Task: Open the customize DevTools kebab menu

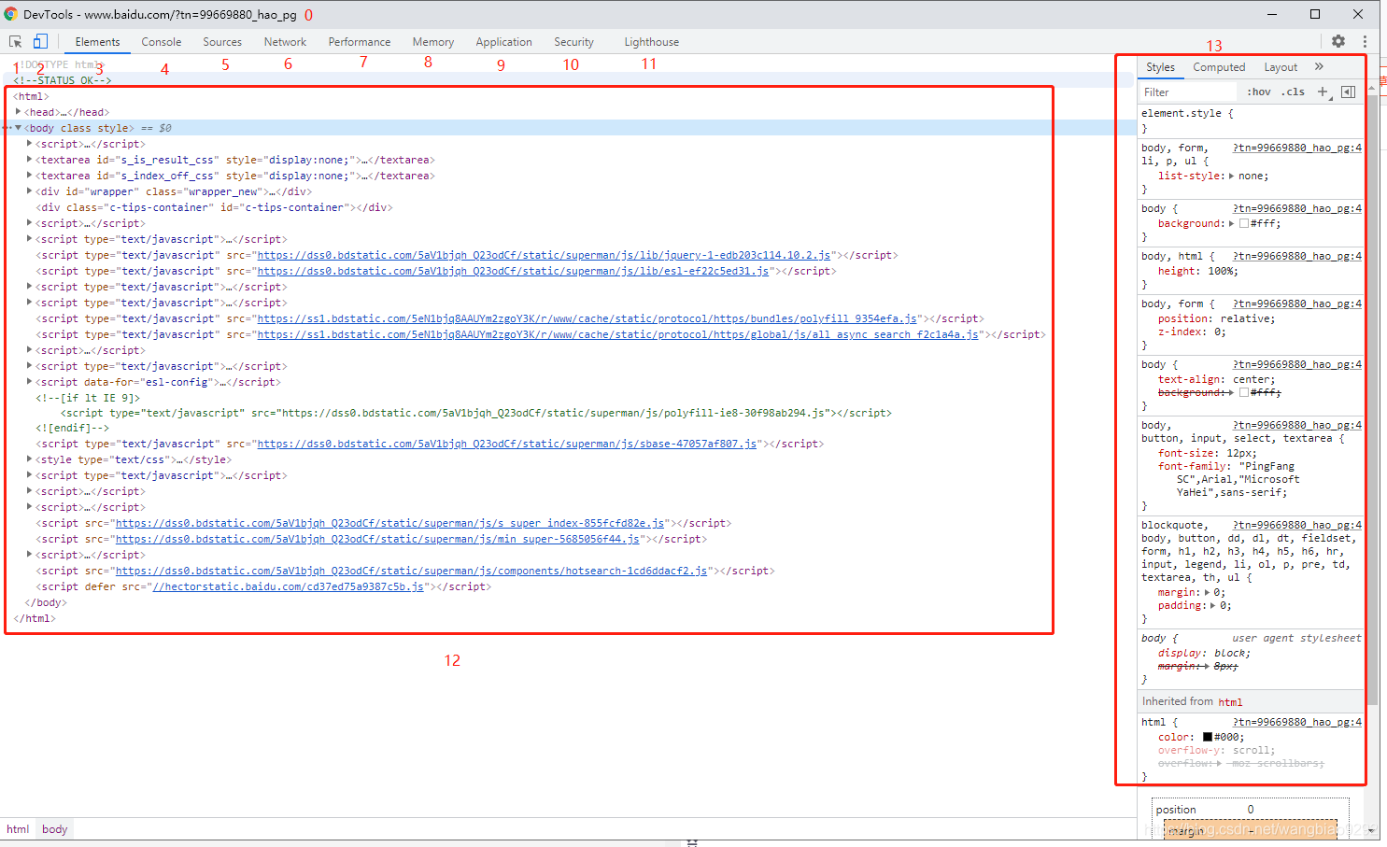Action: tap(1365, 41)
